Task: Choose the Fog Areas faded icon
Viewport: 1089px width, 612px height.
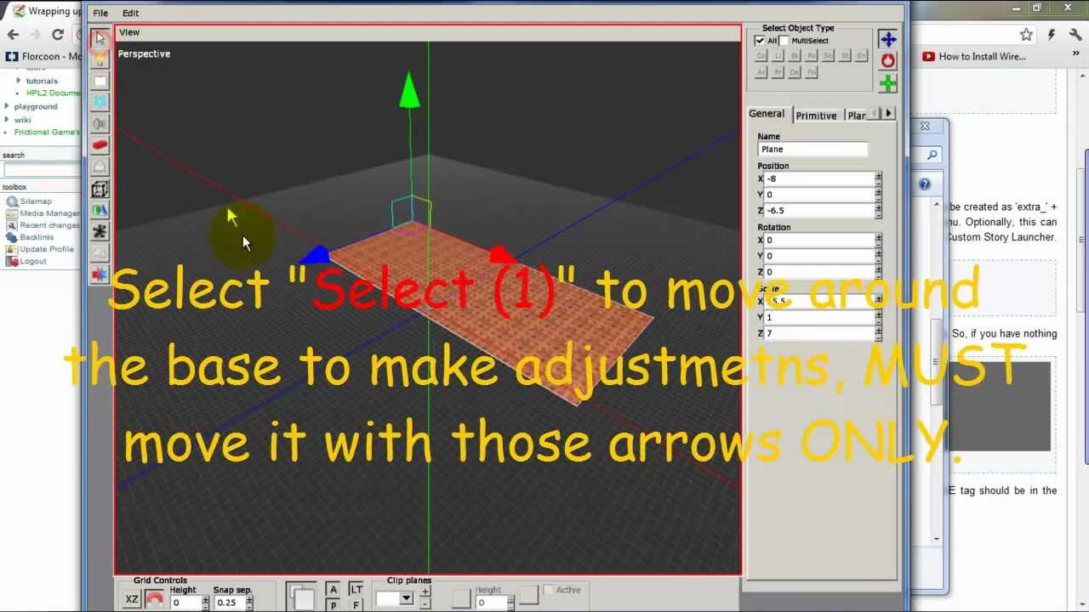Action: [x=100, y=253]
